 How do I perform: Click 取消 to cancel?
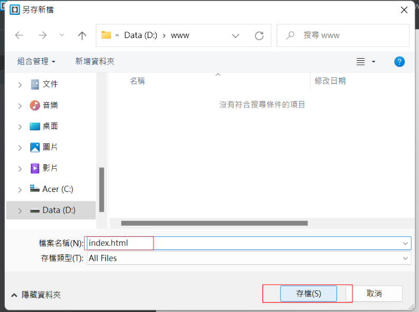click(x=374, y=293)
